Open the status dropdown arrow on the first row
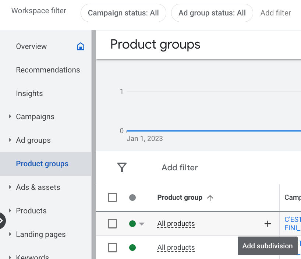 coord(142,224)
